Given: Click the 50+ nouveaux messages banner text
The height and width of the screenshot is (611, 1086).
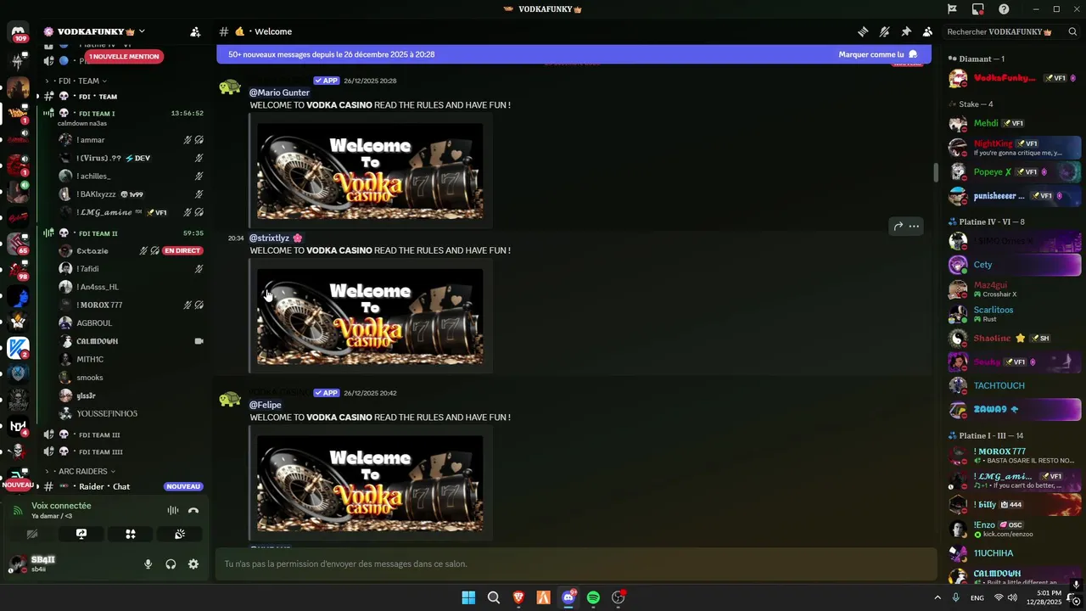Looking at the screenshot, I should (332, 54).
